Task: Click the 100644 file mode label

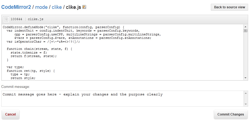Action: click(16, 19)
